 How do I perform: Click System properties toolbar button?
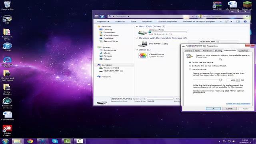click(168, 21)
